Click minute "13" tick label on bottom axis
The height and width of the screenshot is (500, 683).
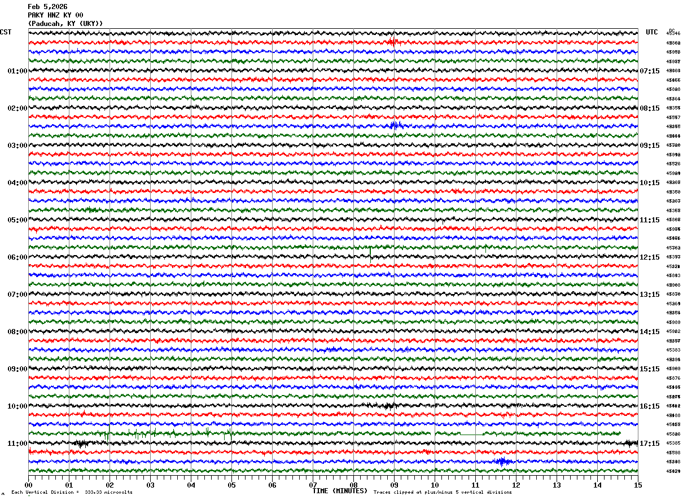pos(557,485)
